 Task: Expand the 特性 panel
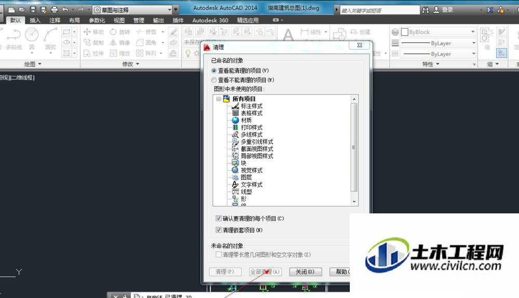pos(431,64)
